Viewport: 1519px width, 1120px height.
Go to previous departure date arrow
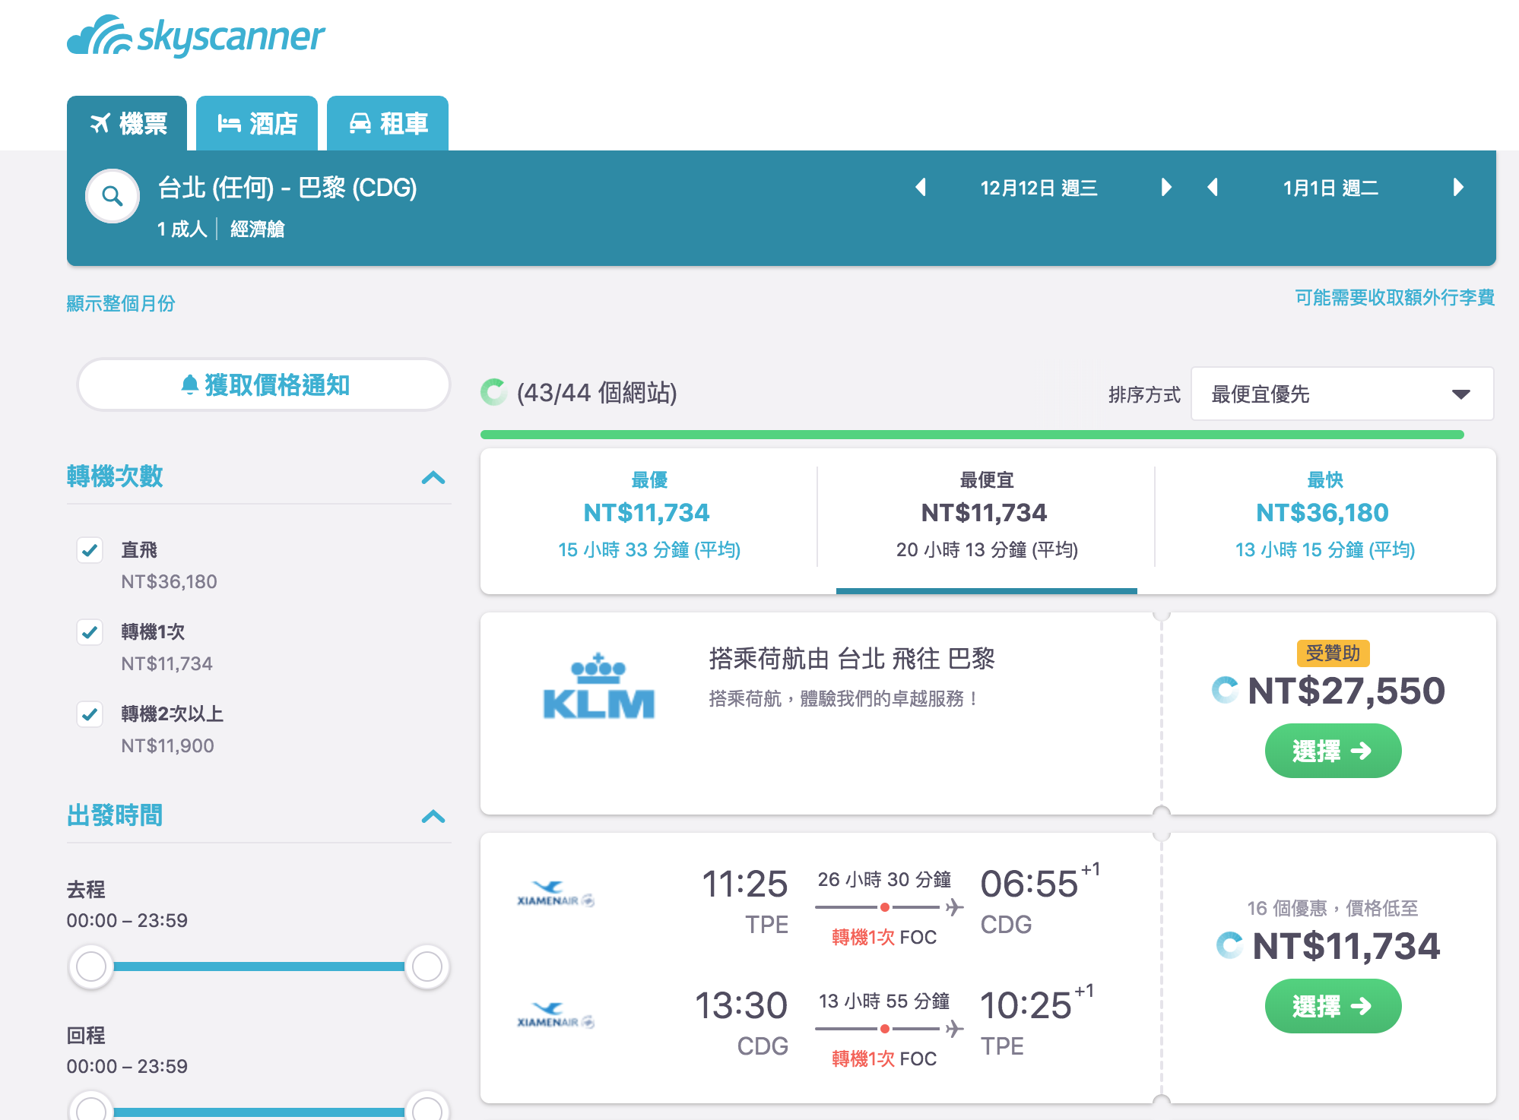pos(921,187)
